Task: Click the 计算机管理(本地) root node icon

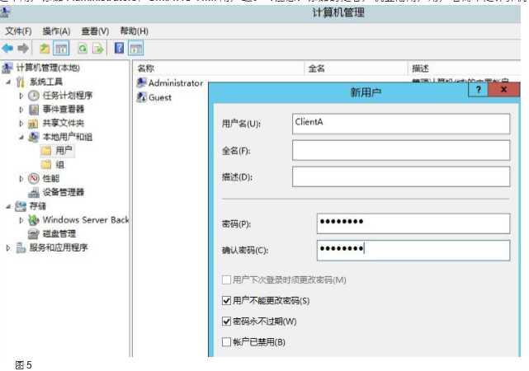Action: tap(7, 68)
